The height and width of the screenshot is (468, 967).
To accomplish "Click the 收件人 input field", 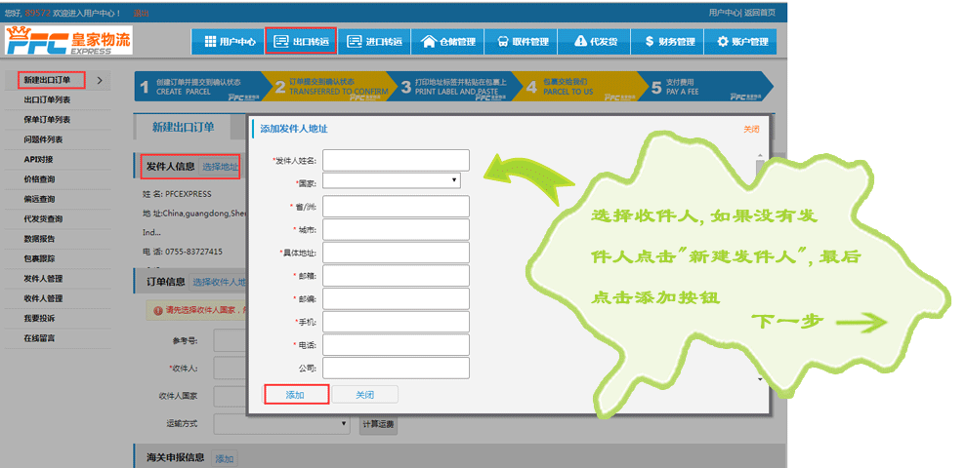I will [x=231, y=369].
